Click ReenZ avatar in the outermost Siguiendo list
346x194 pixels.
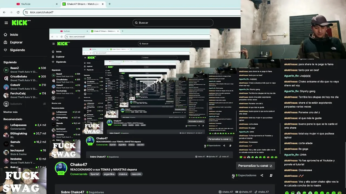tap(6, 70)
